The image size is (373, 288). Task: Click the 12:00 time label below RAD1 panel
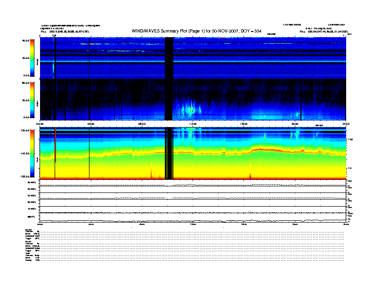(193, 124)
